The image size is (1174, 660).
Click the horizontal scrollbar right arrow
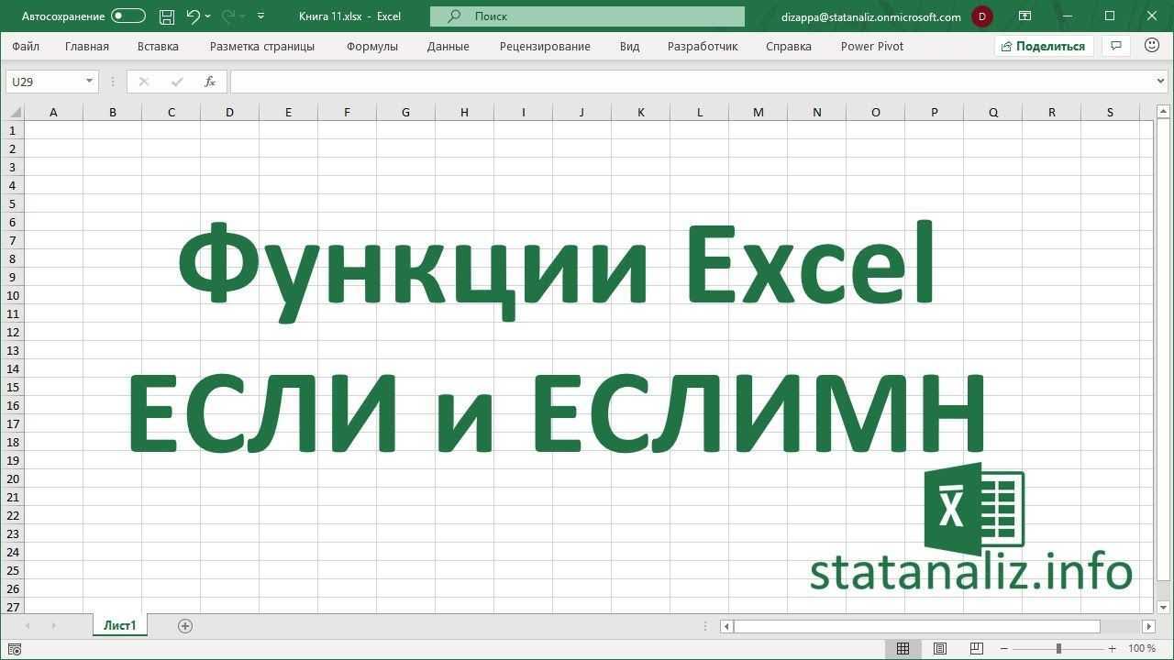1148,626
